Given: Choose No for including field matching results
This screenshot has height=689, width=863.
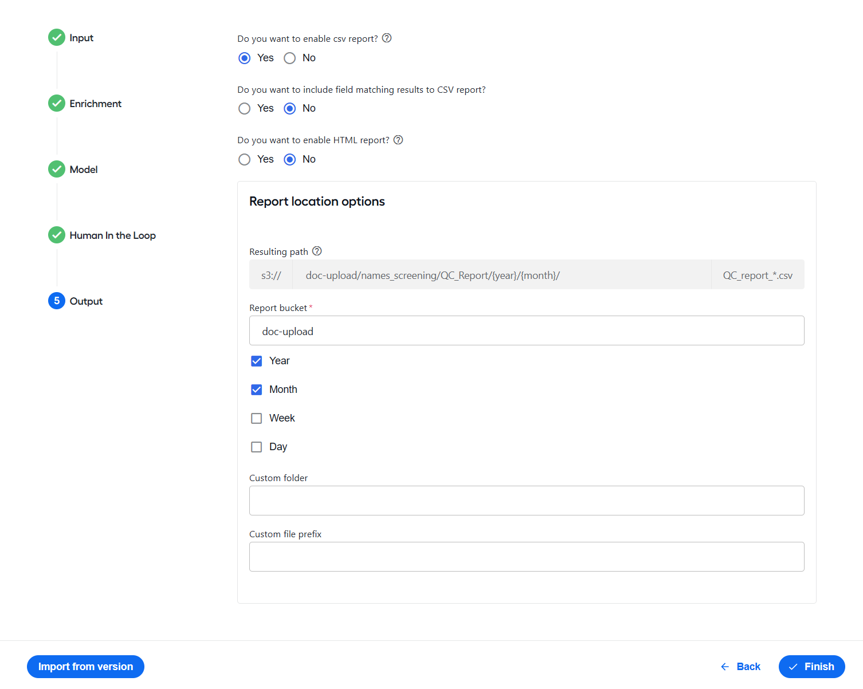Looking at the screenshot, I should [x=290, y=109].
